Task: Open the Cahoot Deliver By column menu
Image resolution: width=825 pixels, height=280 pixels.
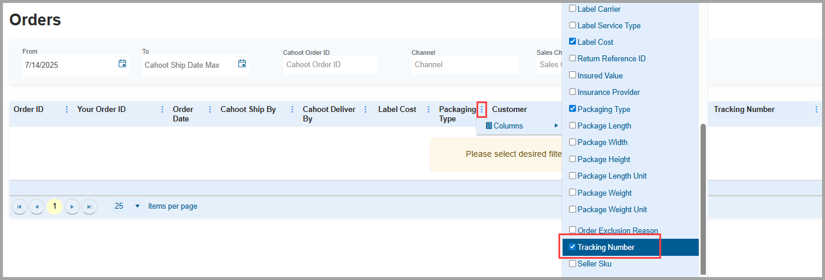Action: click(x=366, y=110)
